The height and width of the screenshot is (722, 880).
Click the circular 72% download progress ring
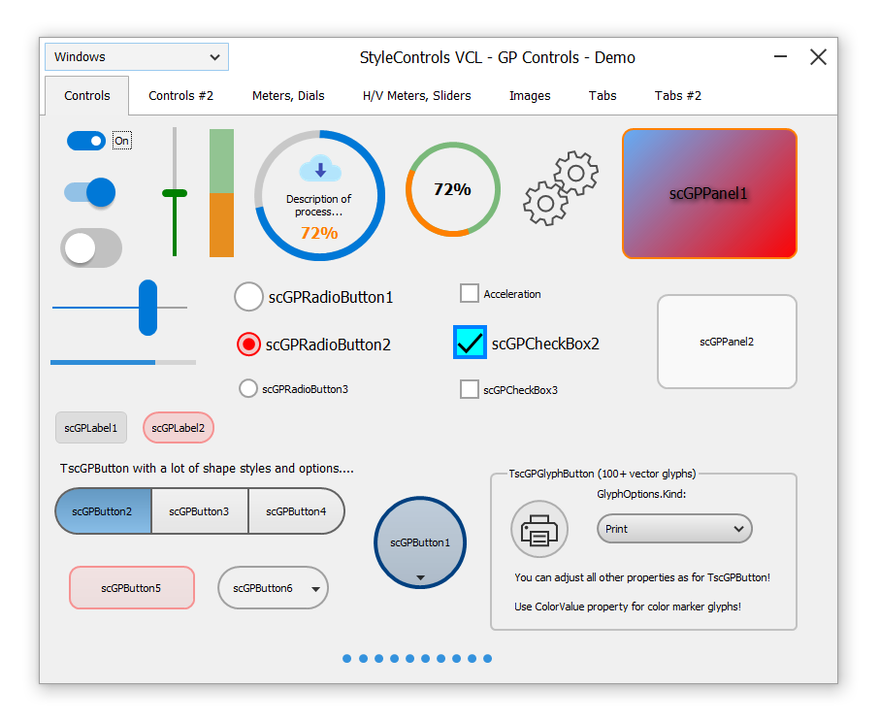pyautogui.click(x=320, y=195)
